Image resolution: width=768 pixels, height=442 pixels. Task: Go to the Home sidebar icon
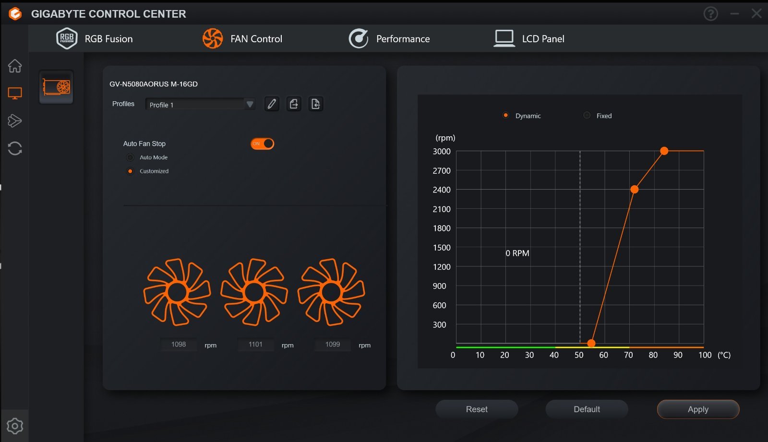coord(15,66)
